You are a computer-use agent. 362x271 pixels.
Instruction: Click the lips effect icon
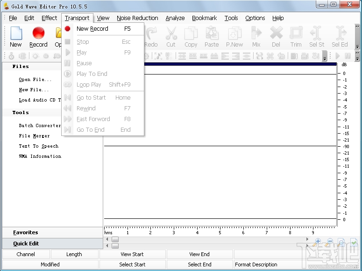pyautogui.click(x=315, y=56)
